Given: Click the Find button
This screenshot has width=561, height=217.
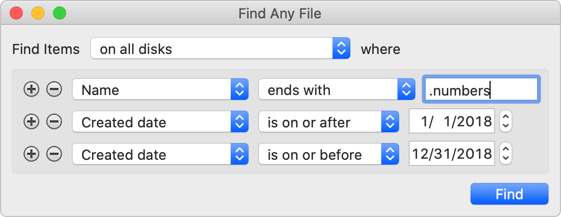Looking at the screenshot, I should coord(509,194).
